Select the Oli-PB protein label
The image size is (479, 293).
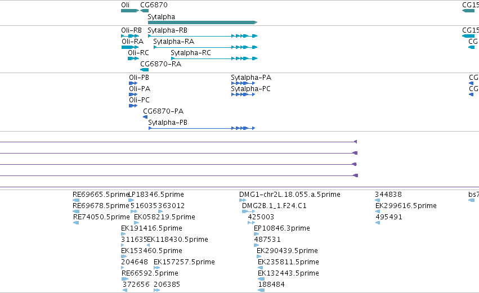139,78
